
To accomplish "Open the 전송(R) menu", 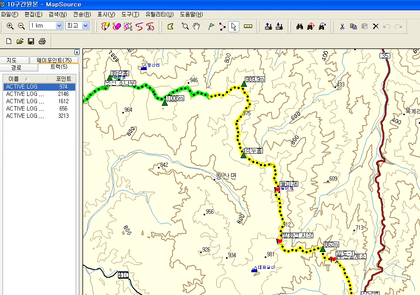I will pos(82,15).
